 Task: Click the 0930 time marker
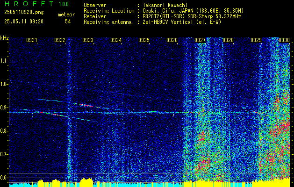coord(284,40)
